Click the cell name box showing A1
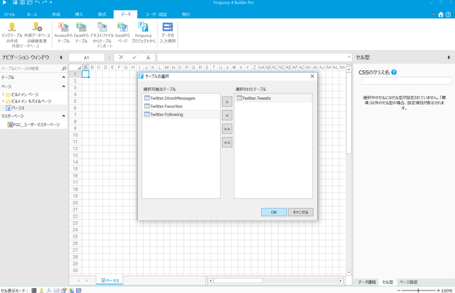This screenshot has height=293, width=455. 86,58
